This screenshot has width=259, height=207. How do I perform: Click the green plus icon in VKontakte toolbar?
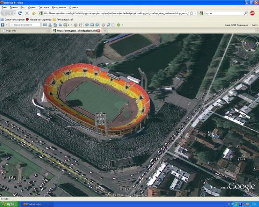point(118,25)
